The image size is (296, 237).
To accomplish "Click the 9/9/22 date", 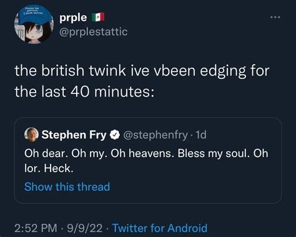I will [85, 228].
